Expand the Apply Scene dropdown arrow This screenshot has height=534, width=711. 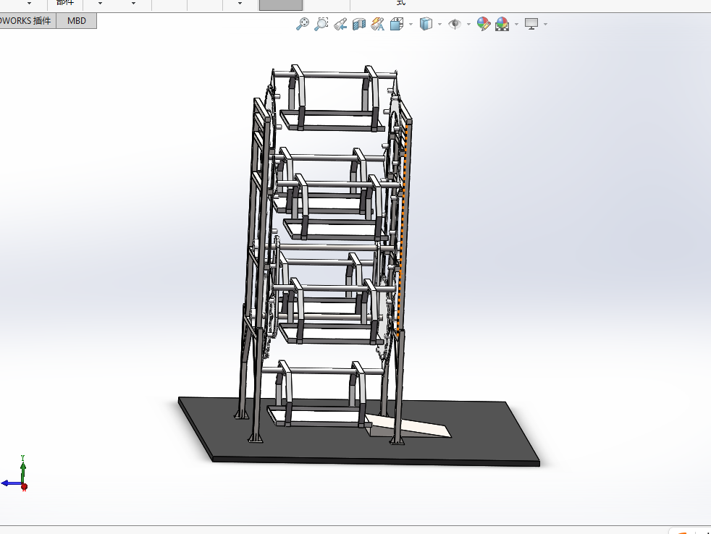point(516,24)
